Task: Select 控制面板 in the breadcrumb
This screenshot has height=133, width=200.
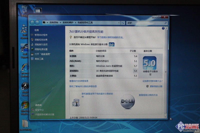Action: point(54,22)
